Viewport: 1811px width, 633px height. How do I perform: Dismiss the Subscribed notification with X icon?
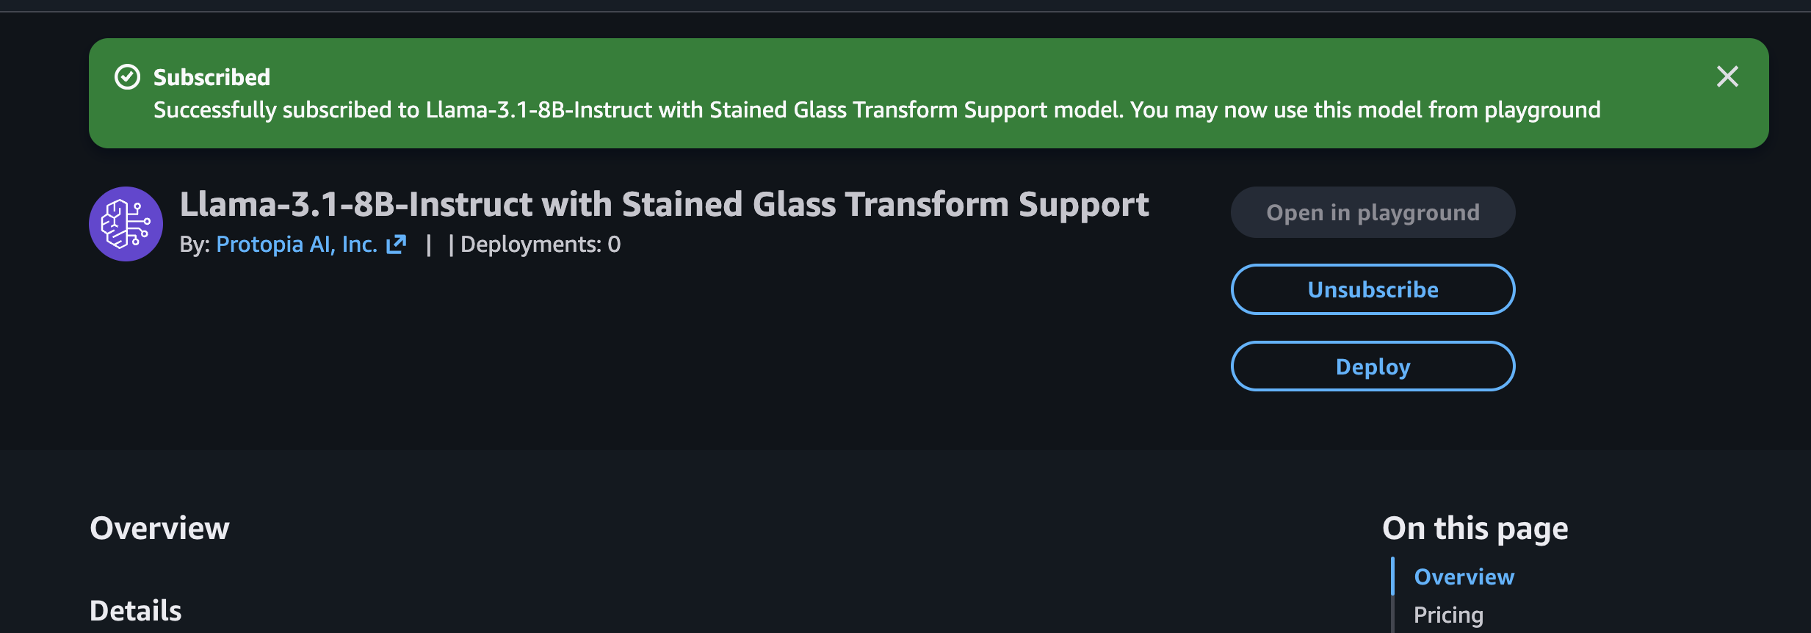pos(1727,76)
